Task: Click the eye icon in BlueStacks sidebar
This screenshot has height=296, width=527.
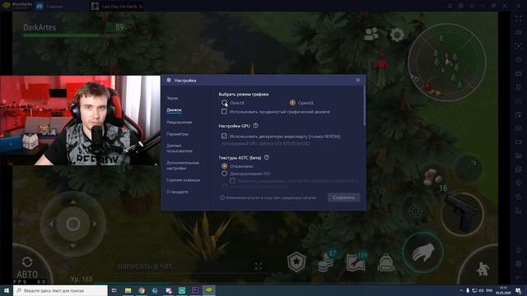Action: pos(518,60)
